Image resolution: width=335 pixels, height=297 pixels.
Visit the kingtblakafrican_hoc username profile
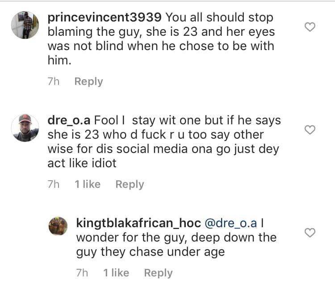tap(138, 223)
